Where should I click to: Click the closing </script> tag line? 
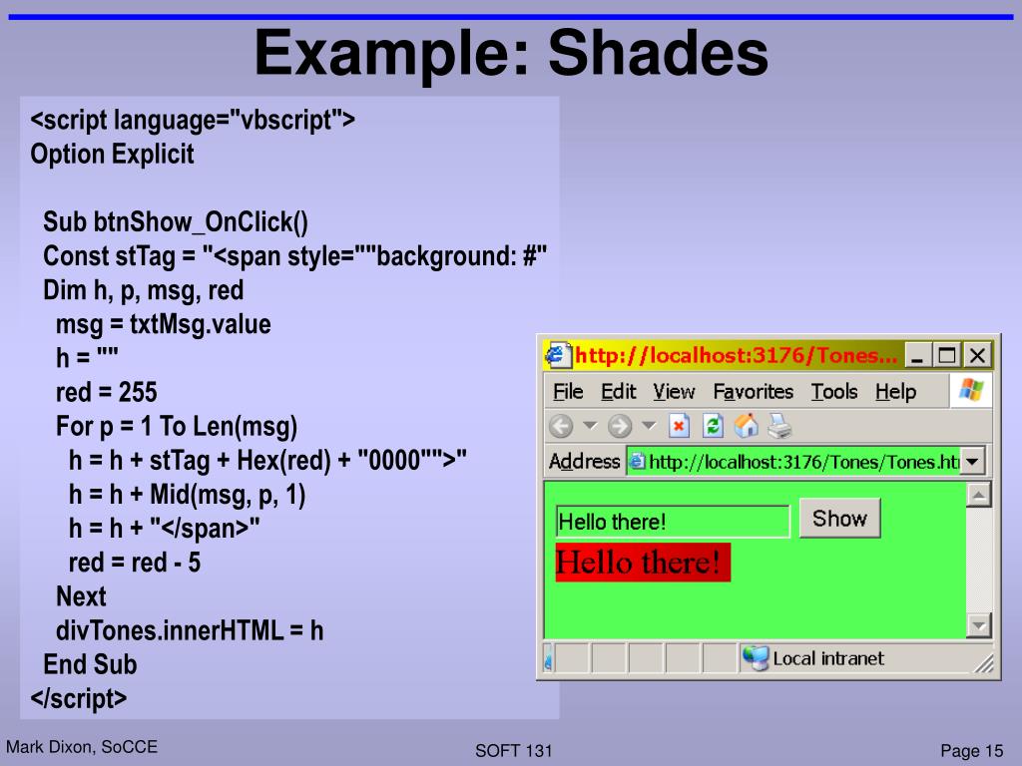78,699
